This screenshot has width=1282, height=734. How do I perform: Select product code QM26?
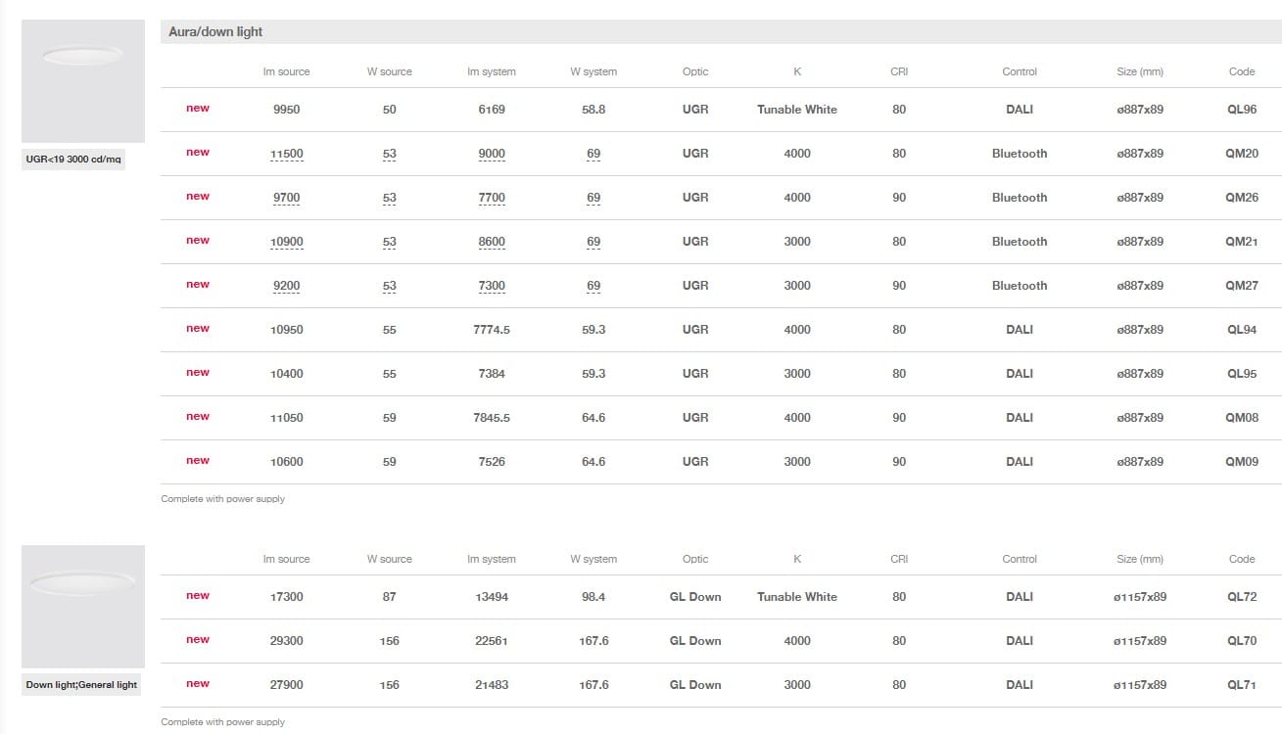pos(1241,198)
